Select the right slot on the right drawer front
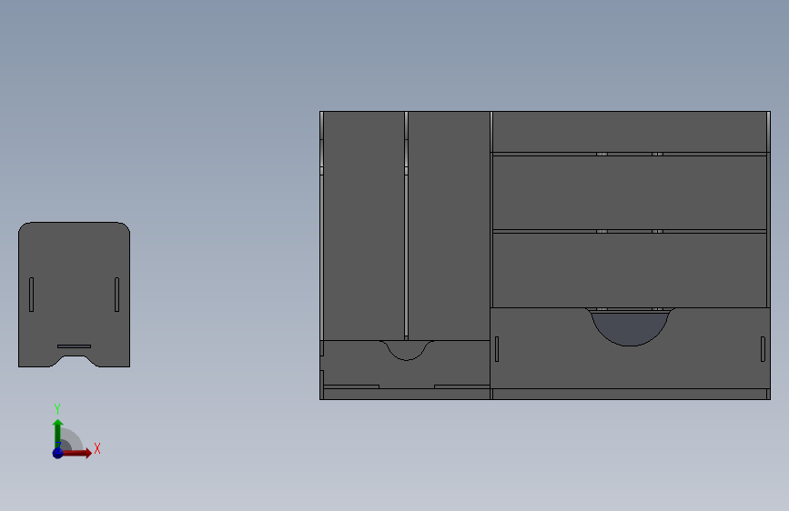Screen dimensions: 789x511 point(763,349)
